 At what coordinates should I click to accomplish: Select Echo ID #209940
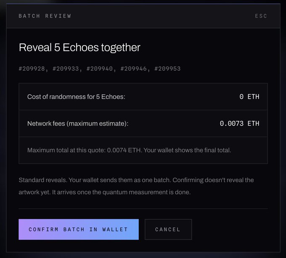click(x=100, y=69)
